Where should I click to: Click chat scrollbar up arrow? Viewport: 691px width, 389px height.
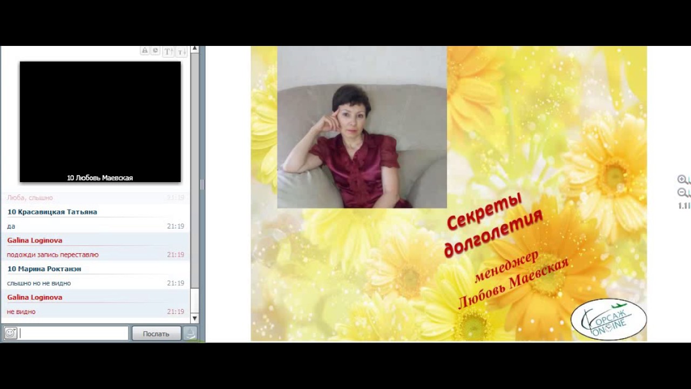click(195, 49)
